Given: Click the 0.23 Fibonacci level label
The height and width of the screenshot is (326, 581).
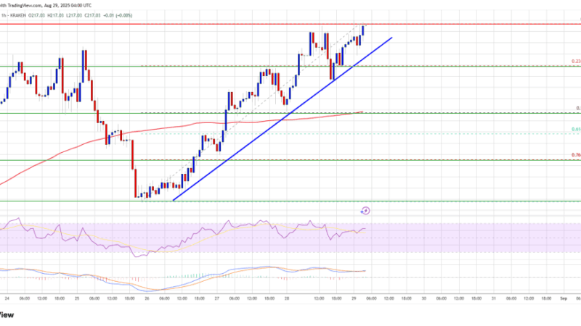Looking at the screenshot, I should [x=576, y=62].
